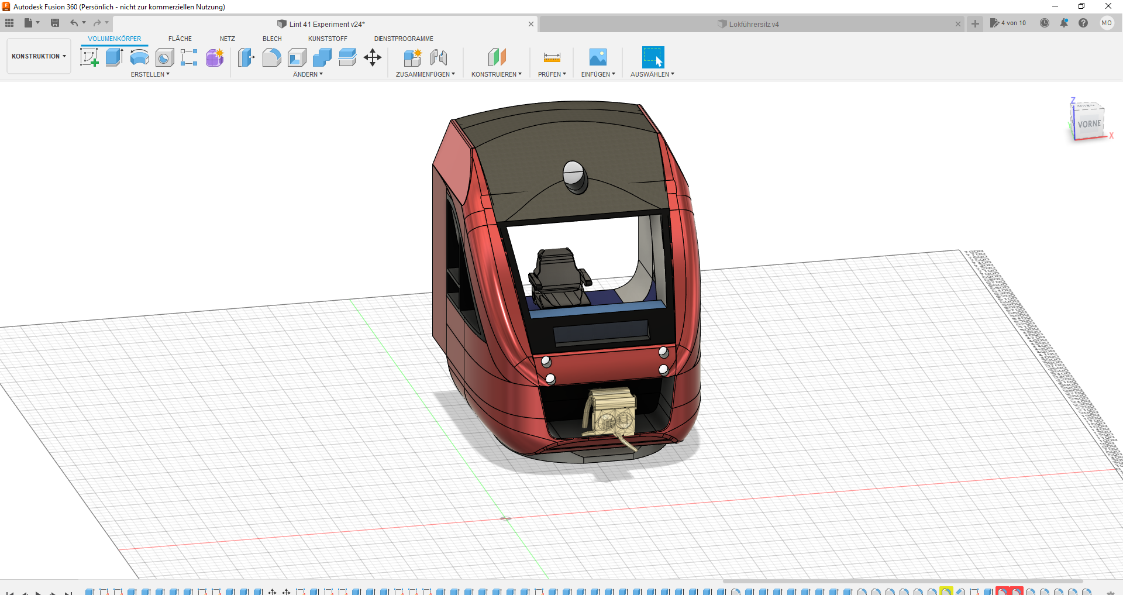Viewport: 1123px width, 595px height.
Task: Choose the Rectangular Pattern tool
Action: coord(189,57)
